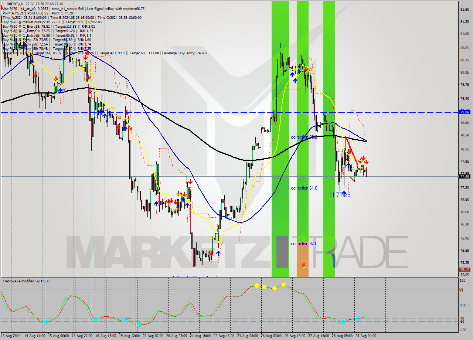The image size is (473, 340).
Task: Click the 'correction 61.8' label
Action: 304,188
